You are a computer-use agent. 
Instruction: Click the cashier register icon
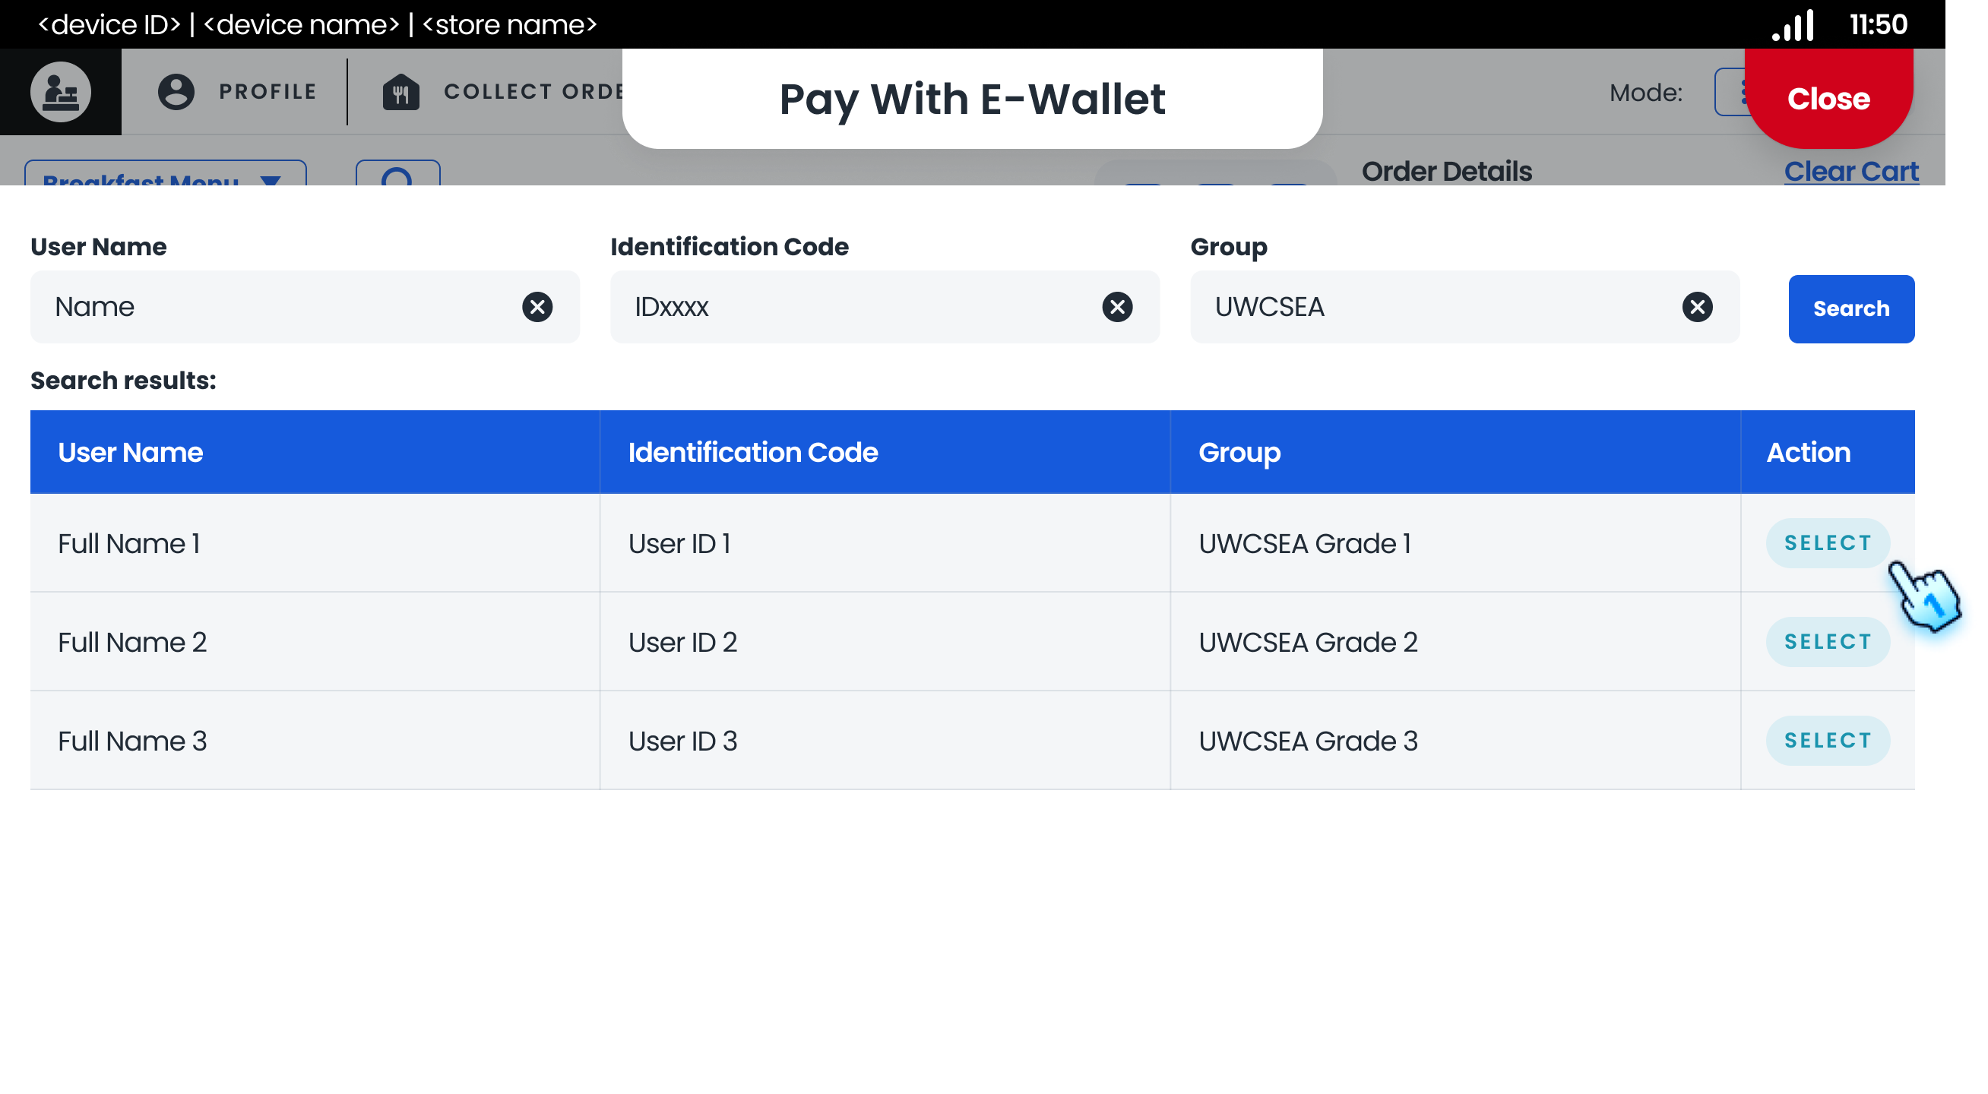(60, 92)
